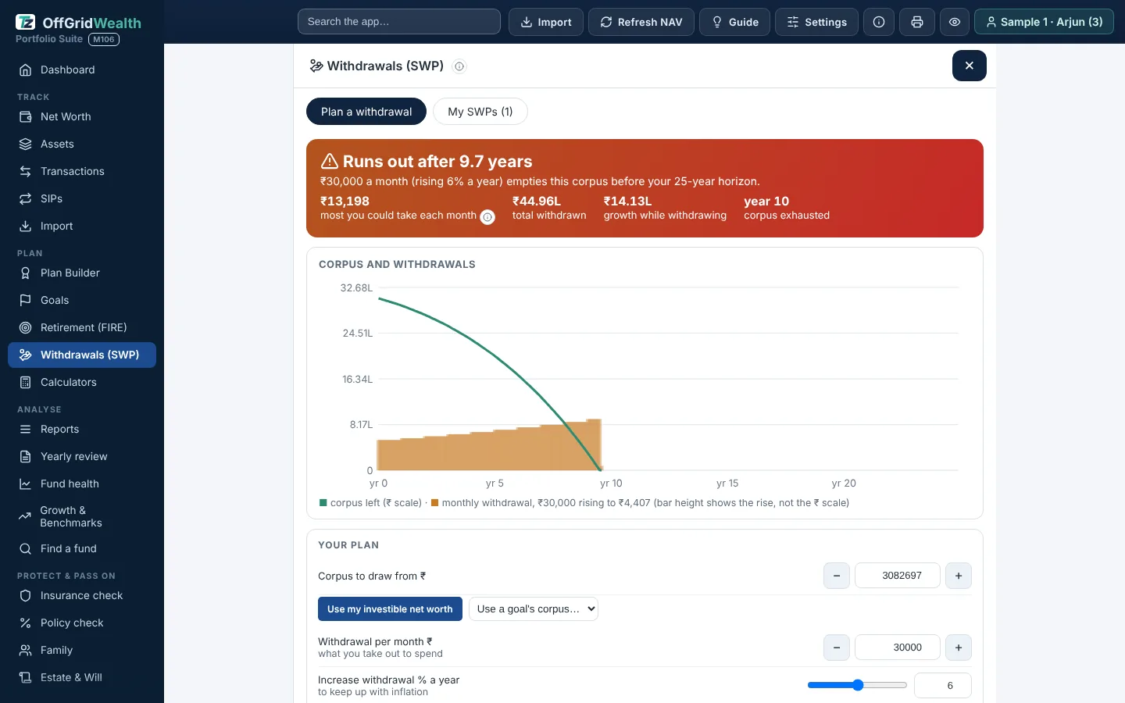
Task: Switch to My SWPs (1) tab
Action: point(480,112)
